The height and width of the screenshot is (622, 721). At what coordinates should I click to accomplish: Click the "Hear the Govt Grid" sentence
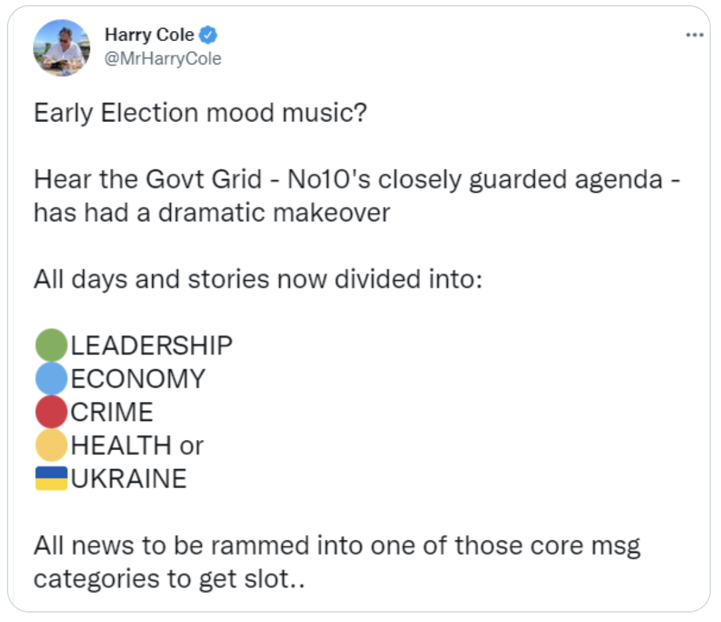[357, 180]
